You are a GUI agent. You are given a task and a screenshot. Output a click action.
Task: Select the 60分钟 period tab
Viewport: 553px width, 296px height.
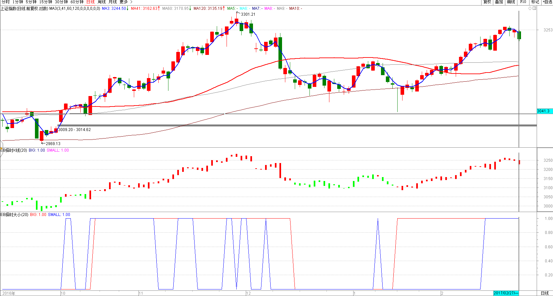(77, 2)
